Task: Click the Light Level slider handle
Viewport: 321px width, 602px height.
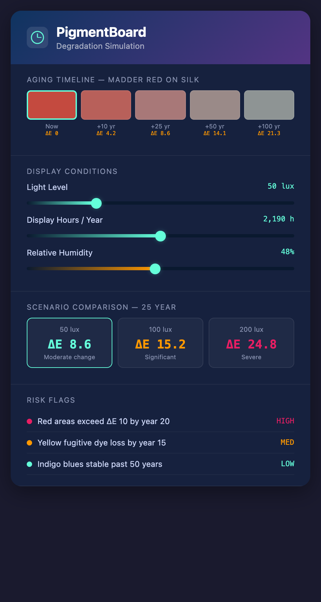Action: coord(96,203)
